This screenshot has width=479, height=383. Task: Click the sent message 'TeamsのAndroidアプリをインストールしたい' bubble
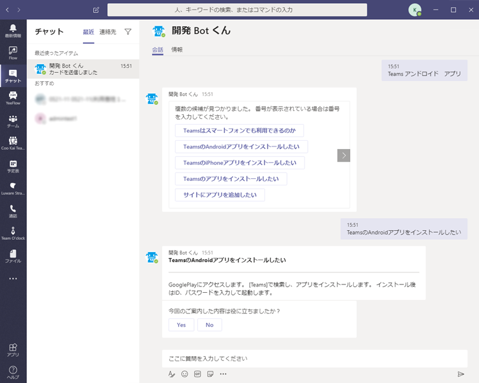pos(404,229)
